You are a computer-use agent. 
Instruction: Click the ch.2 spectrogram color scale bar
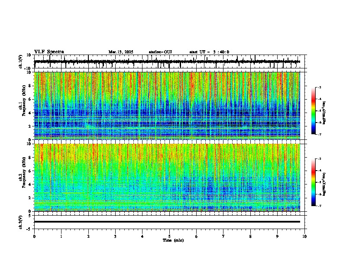pos(314,182)
